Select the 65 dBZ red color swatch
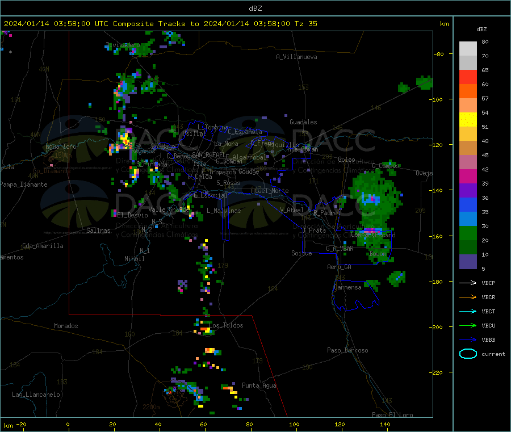Screen dimensions: 511x432 coord(468,77)
